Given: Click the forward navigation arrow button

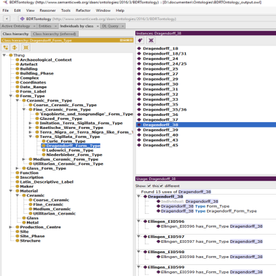Looking at the screenshot, I should point(14,19).
